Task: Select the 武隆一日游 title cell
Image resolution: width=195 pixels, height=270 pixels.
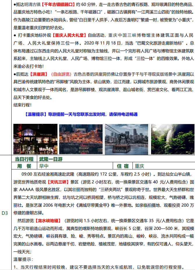Action: (51, 159)
